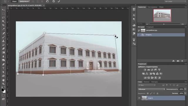Select the Hand tool
Image resolution: width=188 pixels, height=106 pixels.
tap(3, 80)
